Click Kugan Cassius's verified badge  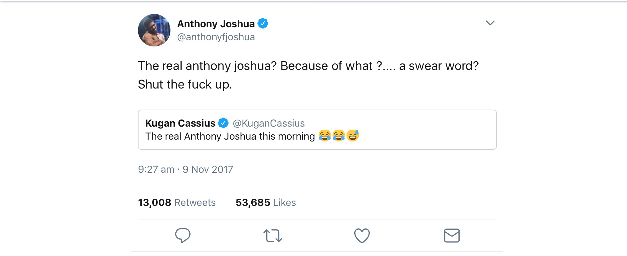(x=223, y=123)
